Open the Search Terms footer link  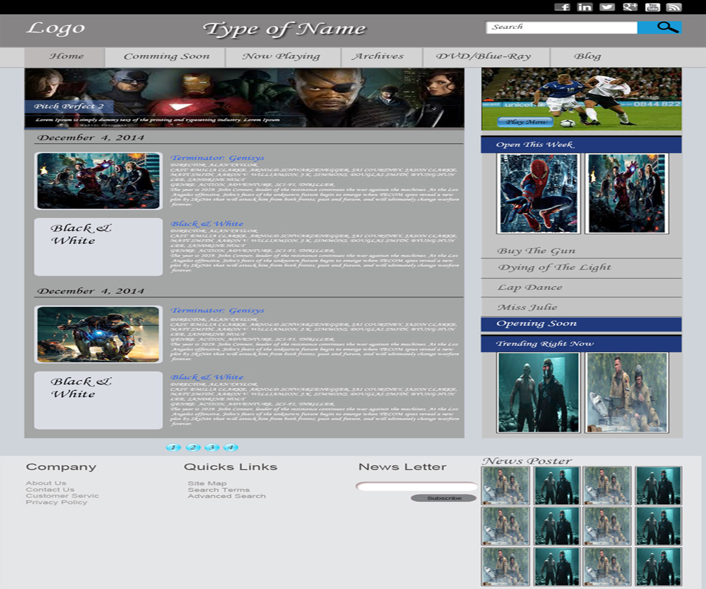[x=219, y=490]
